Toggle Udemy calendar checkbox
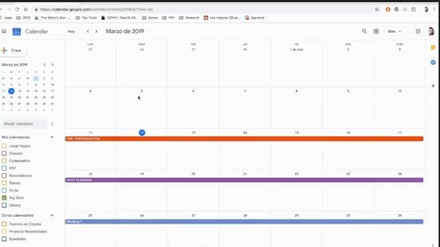 4,205
